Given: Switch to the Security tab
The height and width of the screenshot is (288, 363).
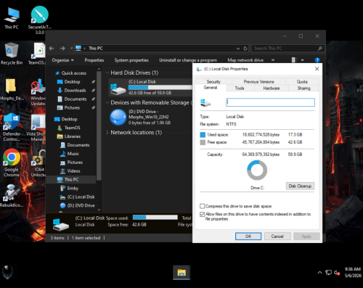Looking at the screenshot, I should click(x=213, y=81).
